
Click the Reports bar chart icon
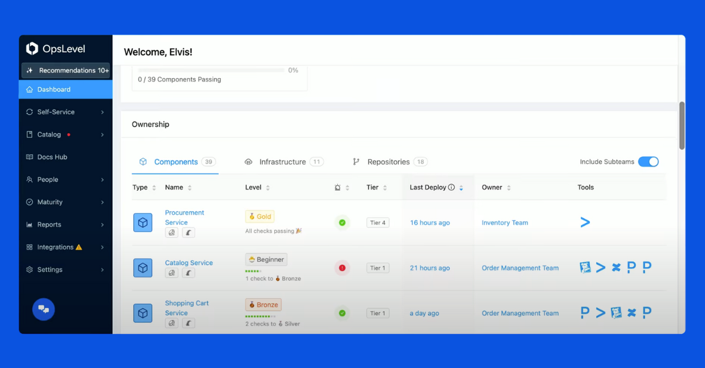(29, 225)
